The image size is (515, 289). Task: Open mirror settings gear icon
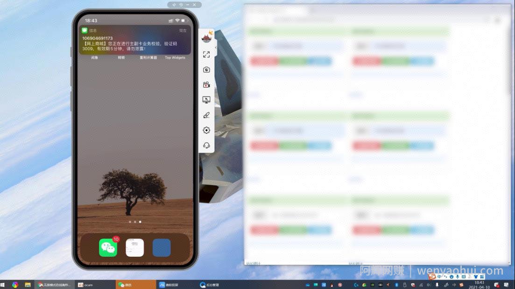click(206, 130)
